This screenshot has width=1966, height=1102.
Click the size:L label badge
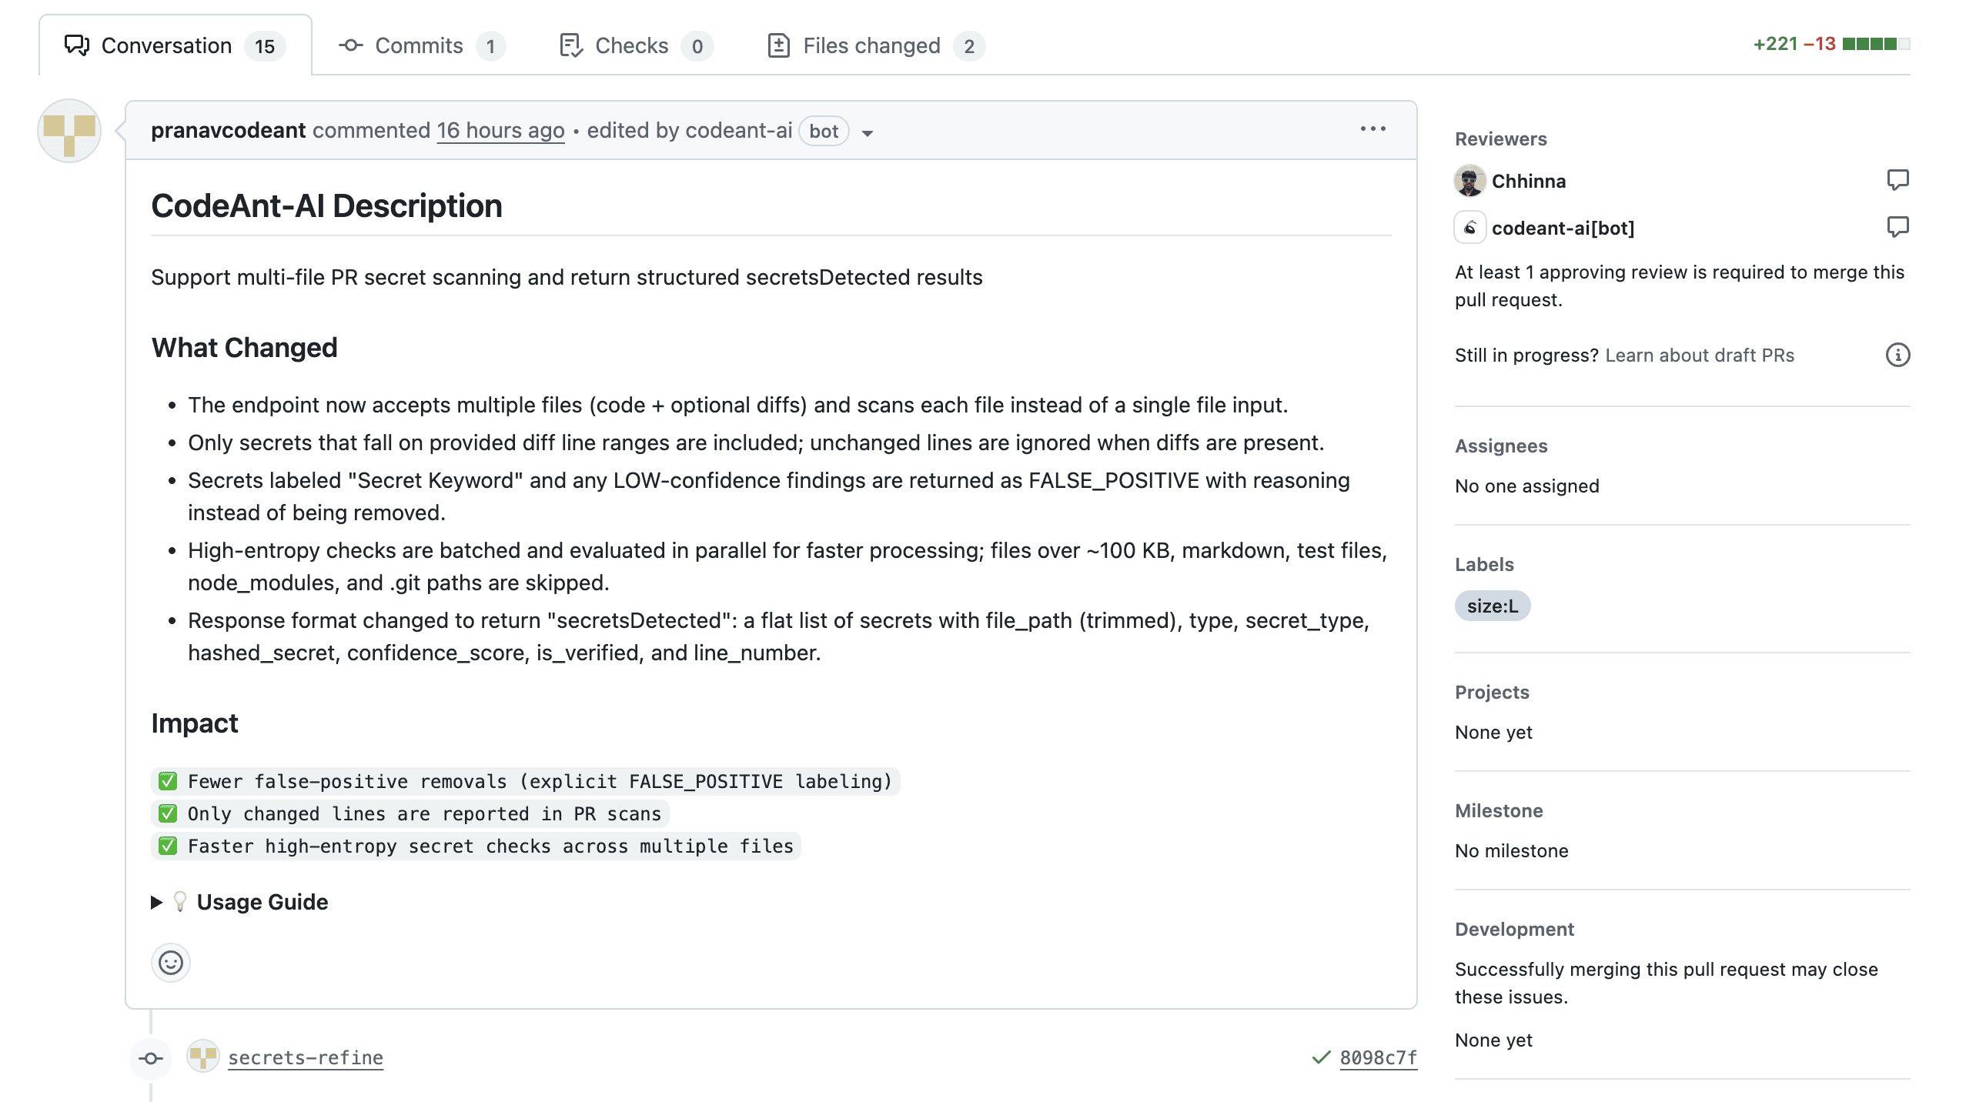(x=1492, y=606)
